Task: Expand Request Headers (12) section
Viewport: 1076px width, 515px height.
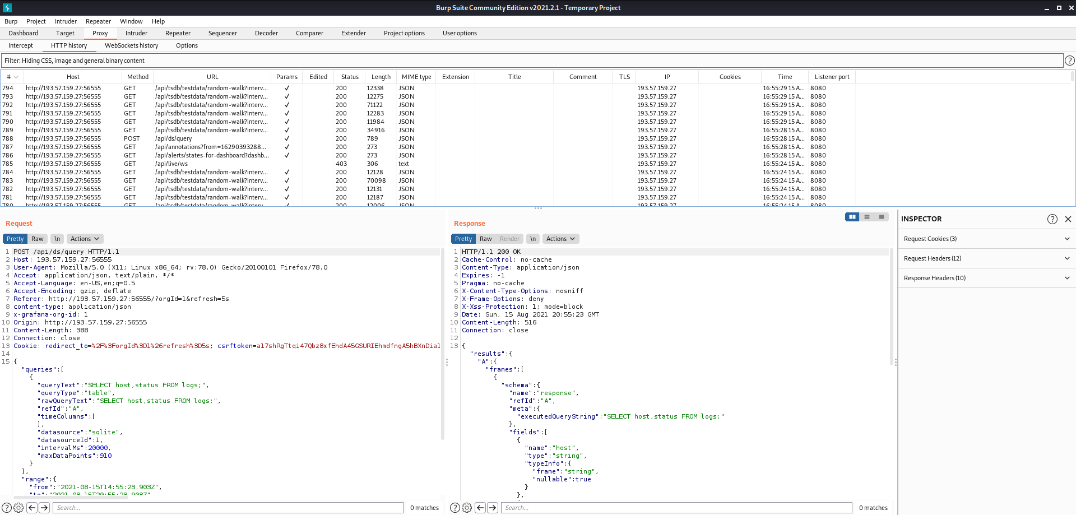Action: [x=986, y=258]
